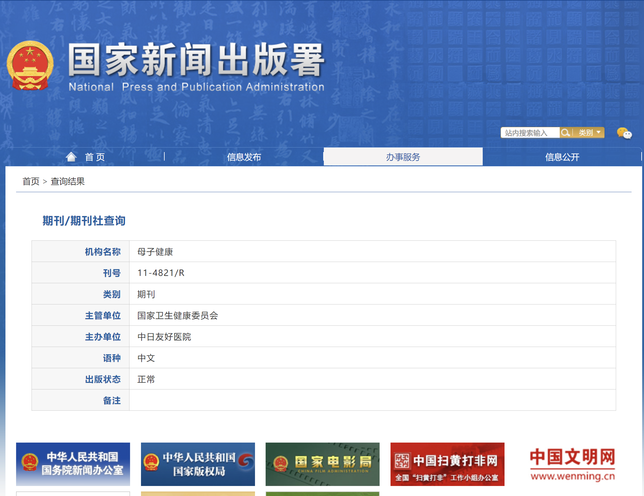Click the 母子健康 institution name value
The width and height of the screenshot is (644, 496).
coord(155,252)
